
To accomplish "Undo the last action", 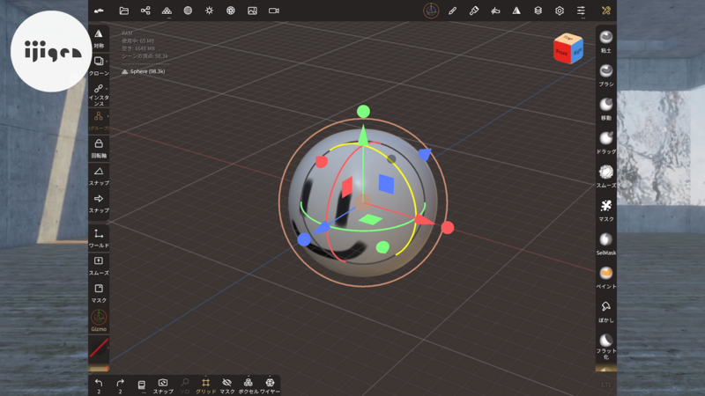I will [x=99, y=385].
